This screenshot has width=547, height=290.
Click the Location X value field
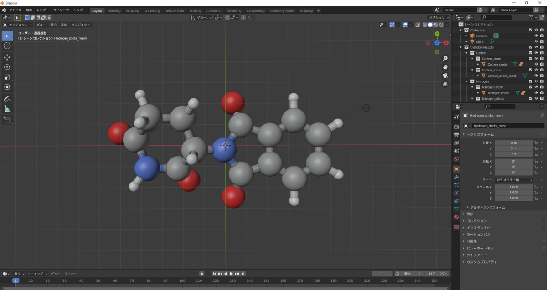(x=514, y=143)
